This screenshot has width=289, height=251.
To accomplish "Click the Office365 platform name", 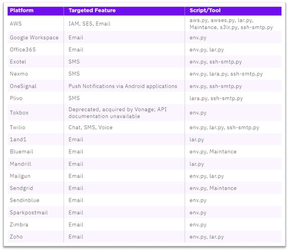I will (23, 50).
